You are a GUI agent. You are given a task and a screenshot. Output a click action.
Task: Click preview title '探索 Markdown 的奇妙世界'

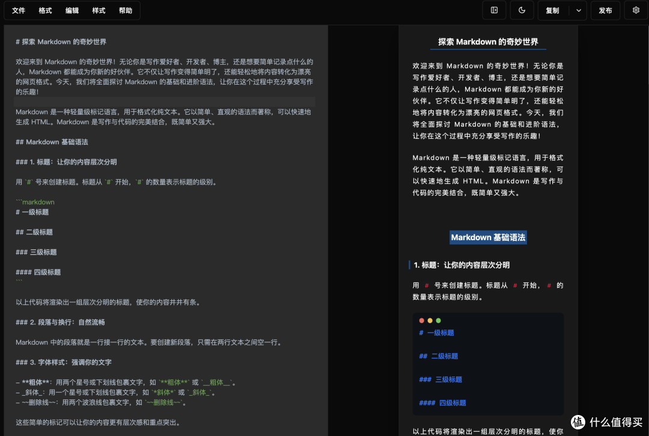point(488,42)
